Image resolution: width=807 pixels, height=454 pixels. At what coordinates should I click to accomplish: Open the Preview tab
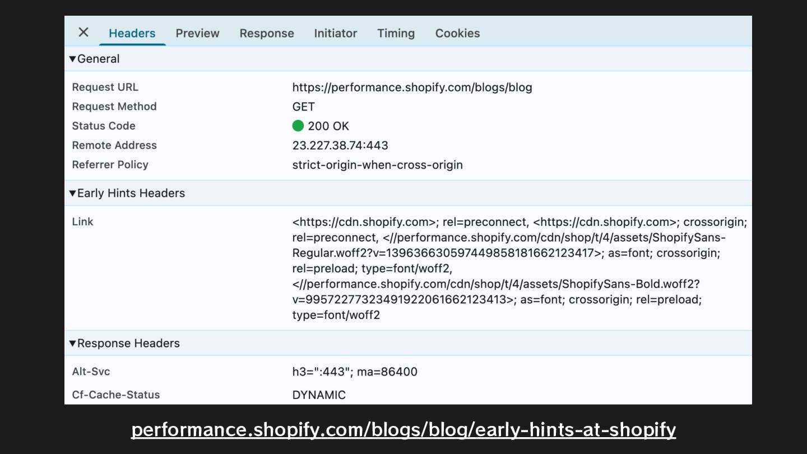pos(197,33)
